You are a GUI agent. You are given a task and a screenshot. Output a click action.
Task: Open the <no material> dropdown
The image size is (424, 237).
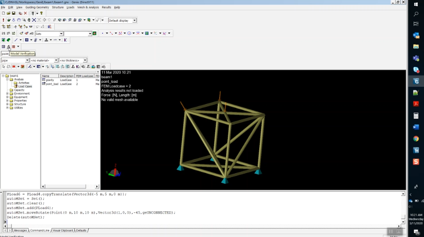point(56,60)
